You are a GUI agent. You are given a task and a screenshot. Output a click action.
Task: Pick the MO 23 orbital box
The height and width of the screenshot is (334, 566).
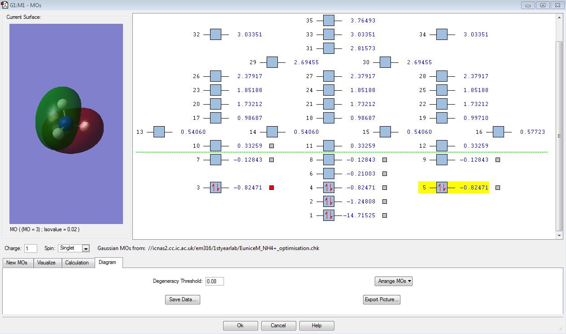pos(216,90)
